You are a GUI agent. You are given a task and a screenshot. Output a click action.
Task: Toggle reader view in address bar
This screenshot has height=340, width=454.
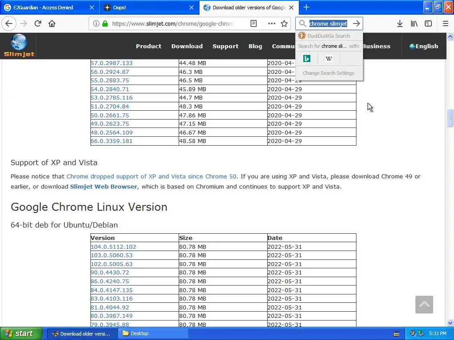[x=253, y=23]
